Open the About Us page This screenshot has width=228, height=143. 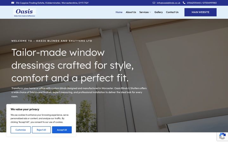[131, 12]
